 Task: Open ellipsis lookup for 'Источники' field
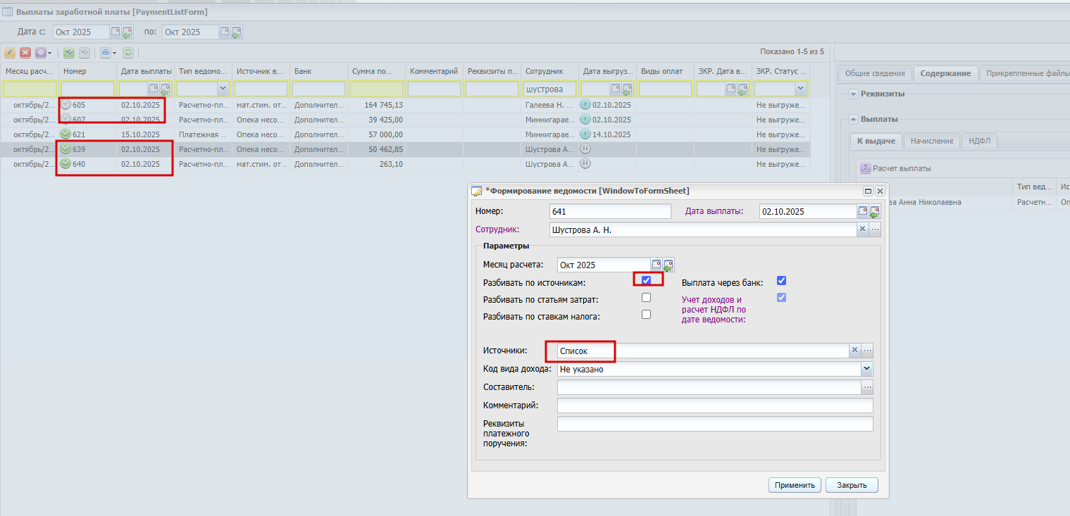click(x=867, y=350)
